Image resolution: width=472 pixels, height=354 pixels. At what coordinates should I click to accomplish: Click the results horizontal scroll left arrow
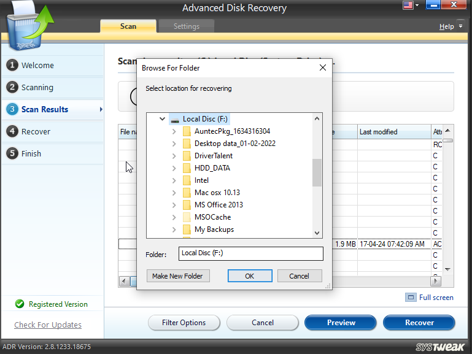point(125,281)
